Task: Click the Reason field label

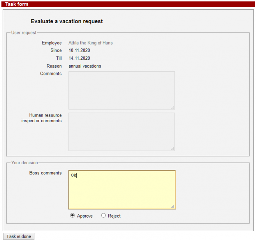Action: tap(54, 66)
